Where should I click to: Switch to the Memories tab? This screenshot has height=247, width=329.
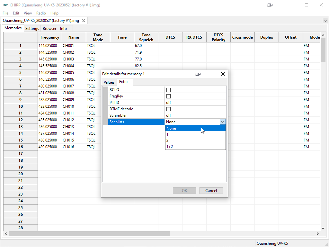(13, 28)
